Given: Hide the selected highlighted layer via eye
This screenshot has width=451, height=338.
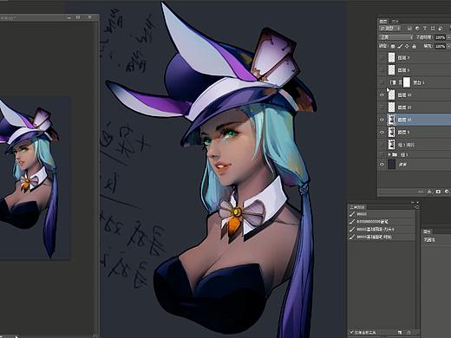Looking at the screenshot, I should coord(382,120).
